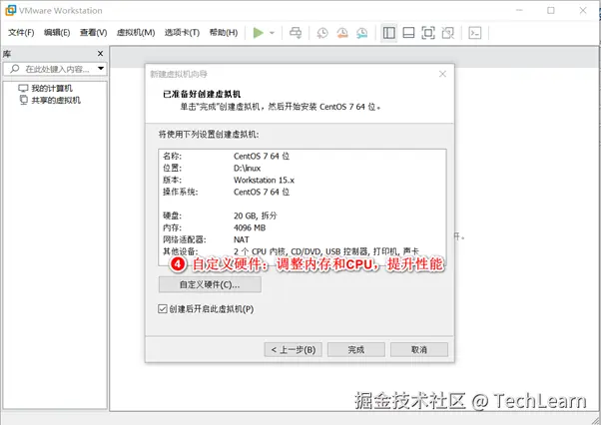Click the library search magnifier icon
Image resolution: width=601 pixels, height=425 pixels.
(15, 69)
